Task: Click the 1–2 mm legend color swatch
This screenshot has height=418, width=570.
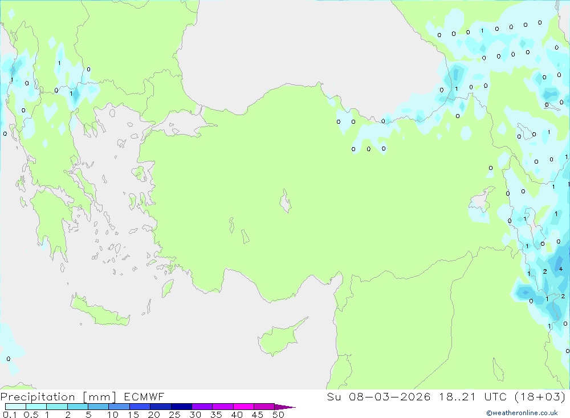Action: (56, 407)
